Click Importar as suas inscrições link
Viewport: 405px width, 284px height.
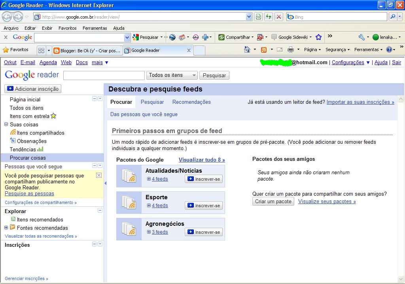click(360, 102)
